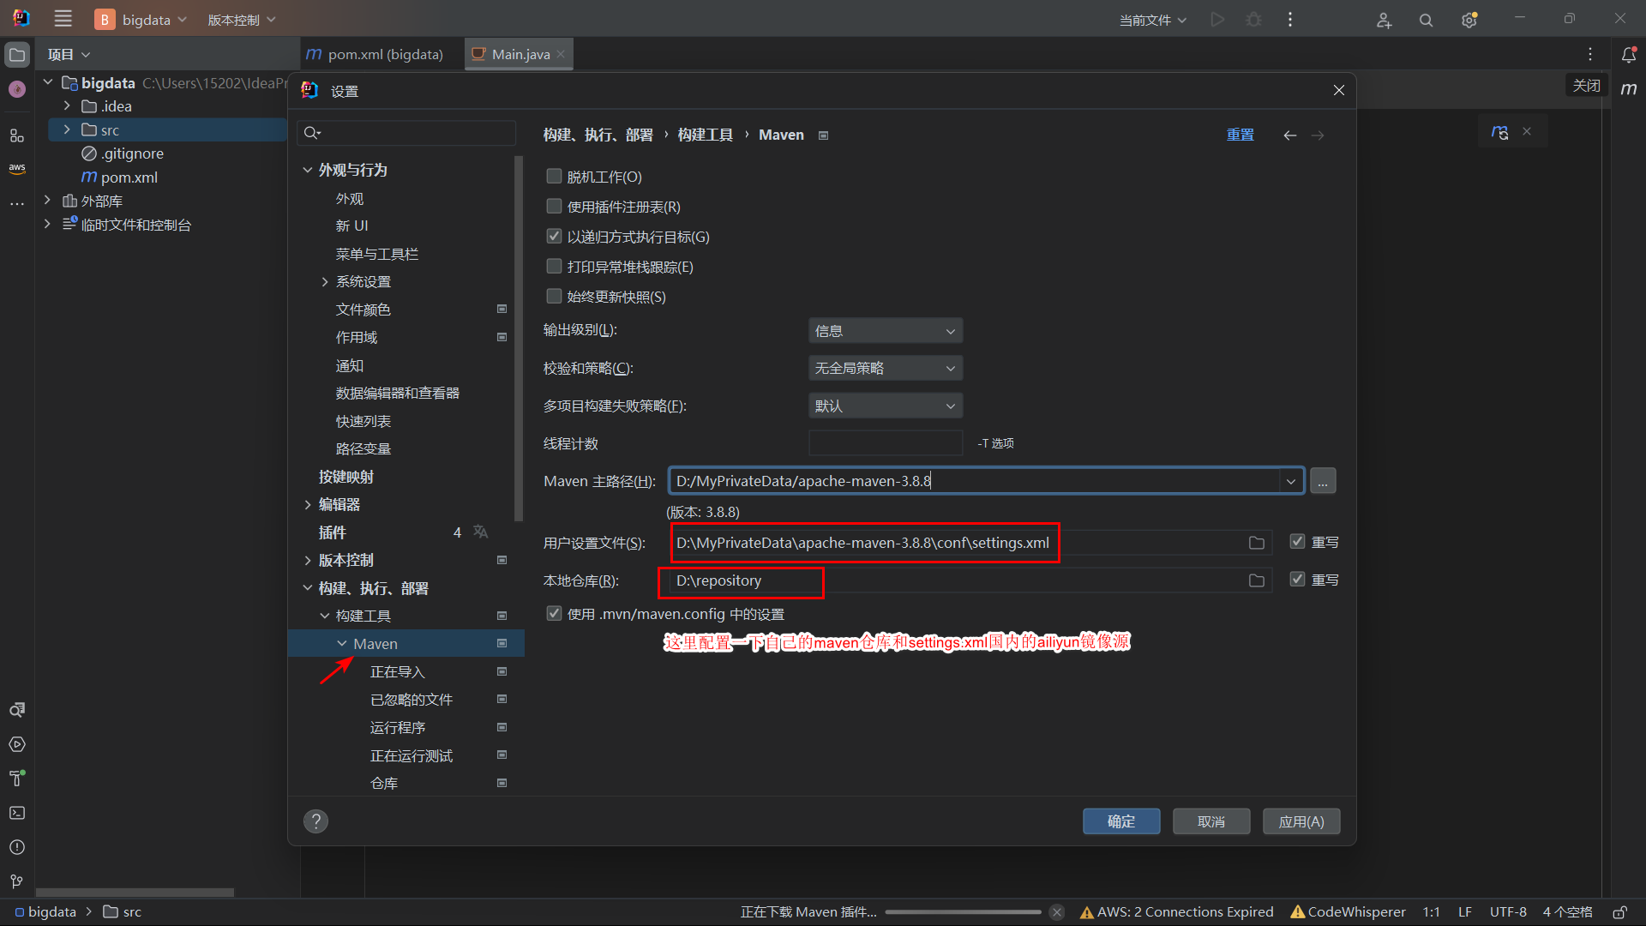Viewport: 1646px width, 926px height.
Task: Click the browse button for Maven home path
Action: click(x=1323, y=481)
